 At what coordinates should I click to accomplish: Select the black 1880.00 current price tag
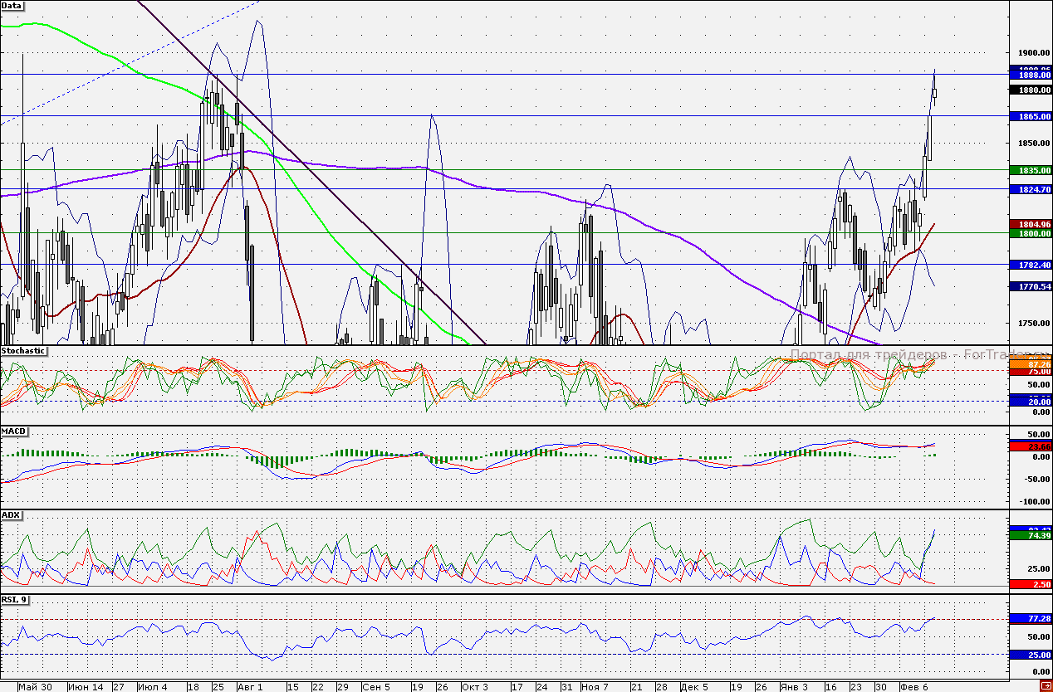[x=1030, y=90]
